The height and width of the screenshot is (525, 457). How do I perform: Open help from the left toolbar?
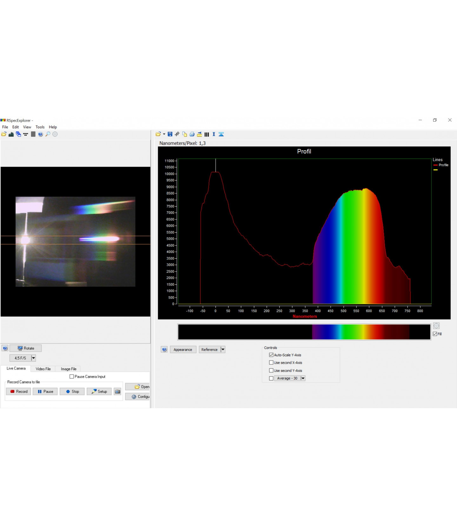pyautogui.click(x=40, y=134)
